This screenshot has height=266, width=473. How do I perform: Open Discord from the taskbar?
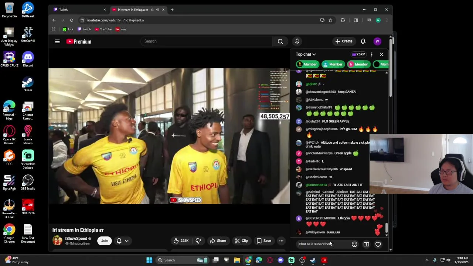coord(280,260)
